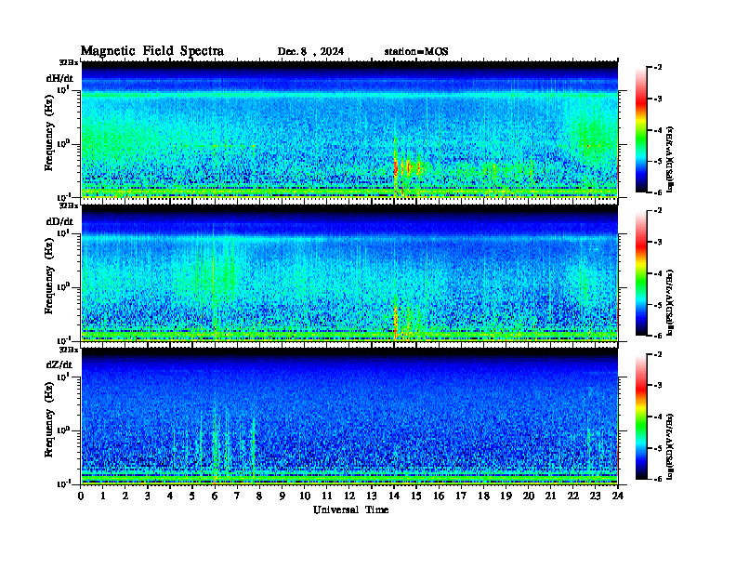Click the "dD/dt" panel label
The image size is (736, 569).
59,221
